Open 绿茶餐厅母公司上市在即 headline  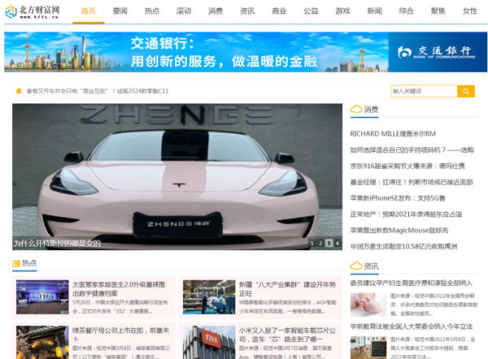click(x=120, y=335)
